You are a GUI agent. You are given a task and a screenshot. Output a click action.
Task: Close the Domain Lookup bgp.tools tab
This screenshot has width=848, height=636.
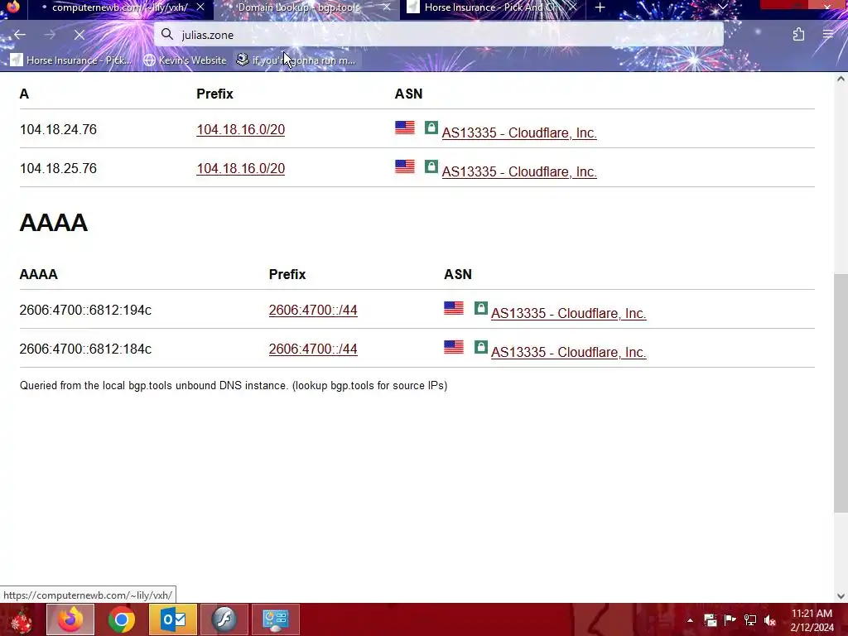tap(386, 7)
